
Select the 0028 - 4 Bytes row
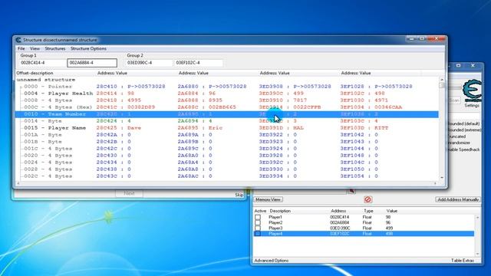[x=227, y=169]
